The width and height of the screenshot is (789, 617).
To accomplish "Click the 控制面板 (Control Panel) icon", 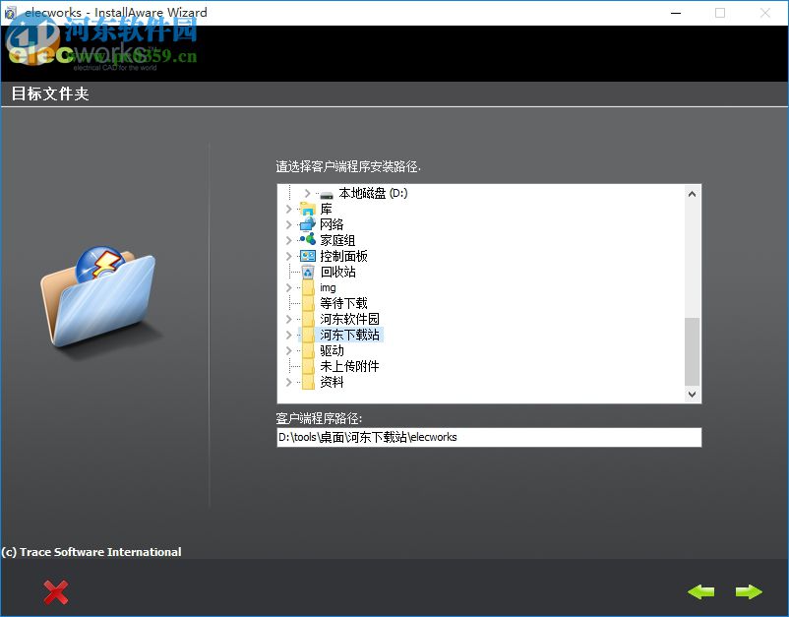I will click(x=308, y=255).
